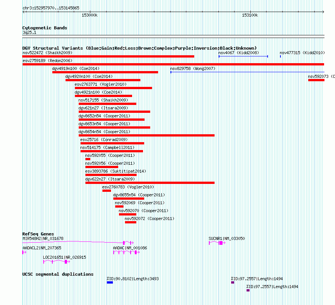Click nsv517155 (Shaikh2009) variant label

[x=103, y=100]
